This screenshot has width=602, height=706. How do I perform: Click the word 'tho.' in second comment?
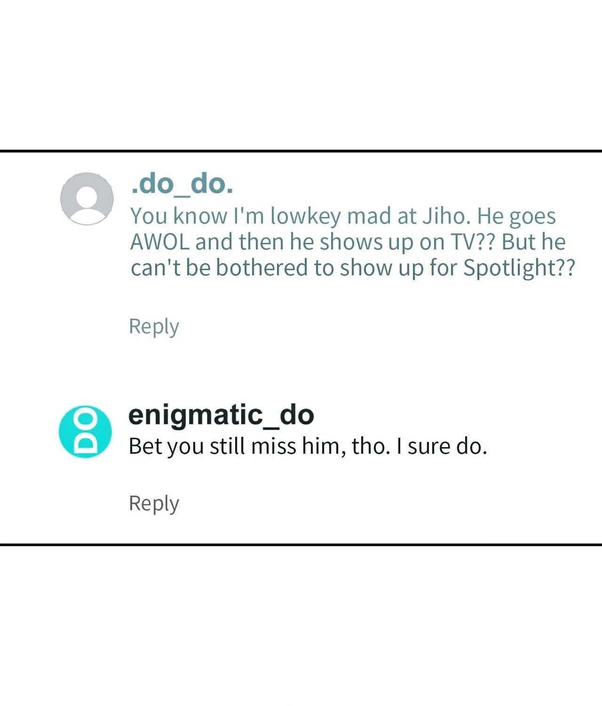(371, 446)
